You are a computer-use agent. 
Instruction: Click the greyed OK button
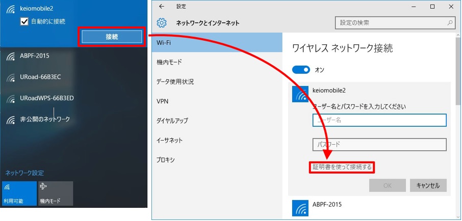point(388,186)
